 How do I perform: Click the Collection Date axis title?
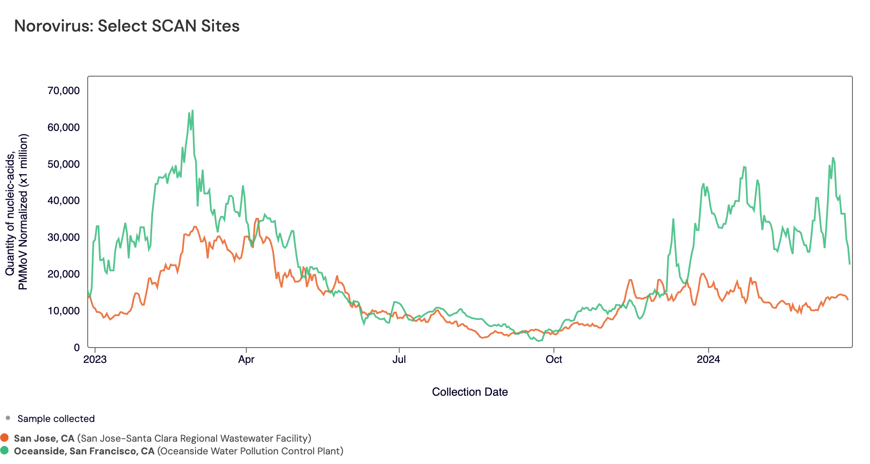[470, 392]
